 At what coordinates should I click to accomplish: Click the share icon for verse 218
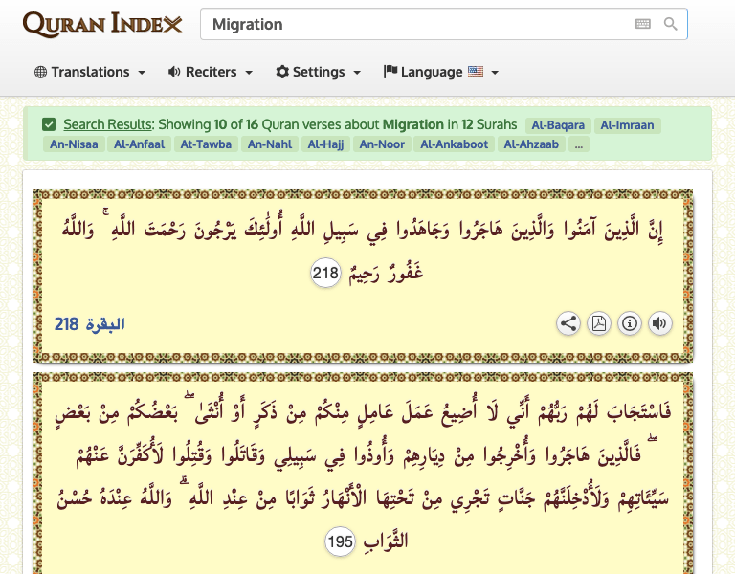[x=568, y=323]
